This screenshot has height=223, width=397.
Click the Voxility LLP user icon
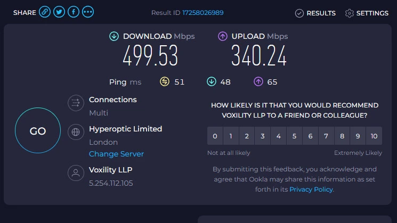(x=76, y=173)
